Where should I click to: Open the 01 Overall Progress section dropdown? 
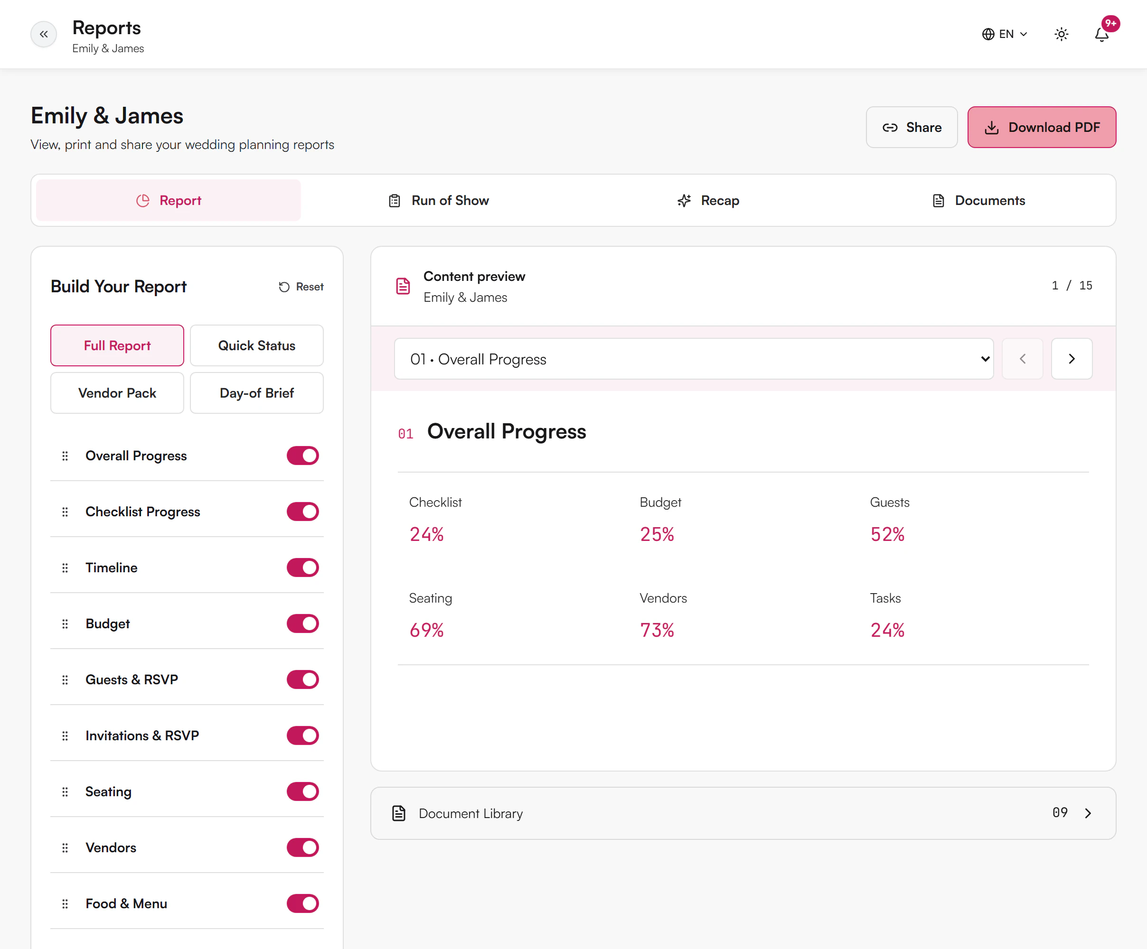[x=694, y=359]
